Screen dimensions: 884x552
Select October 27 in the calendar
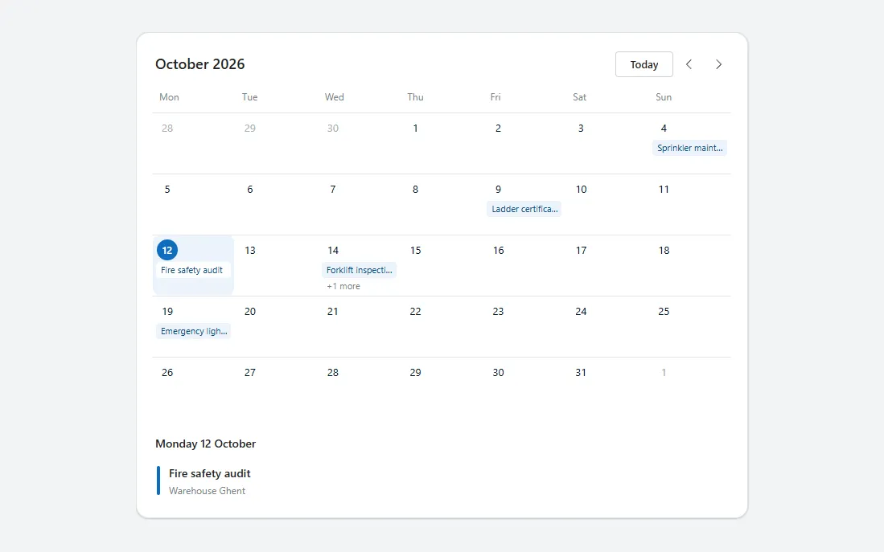(249, 372)
